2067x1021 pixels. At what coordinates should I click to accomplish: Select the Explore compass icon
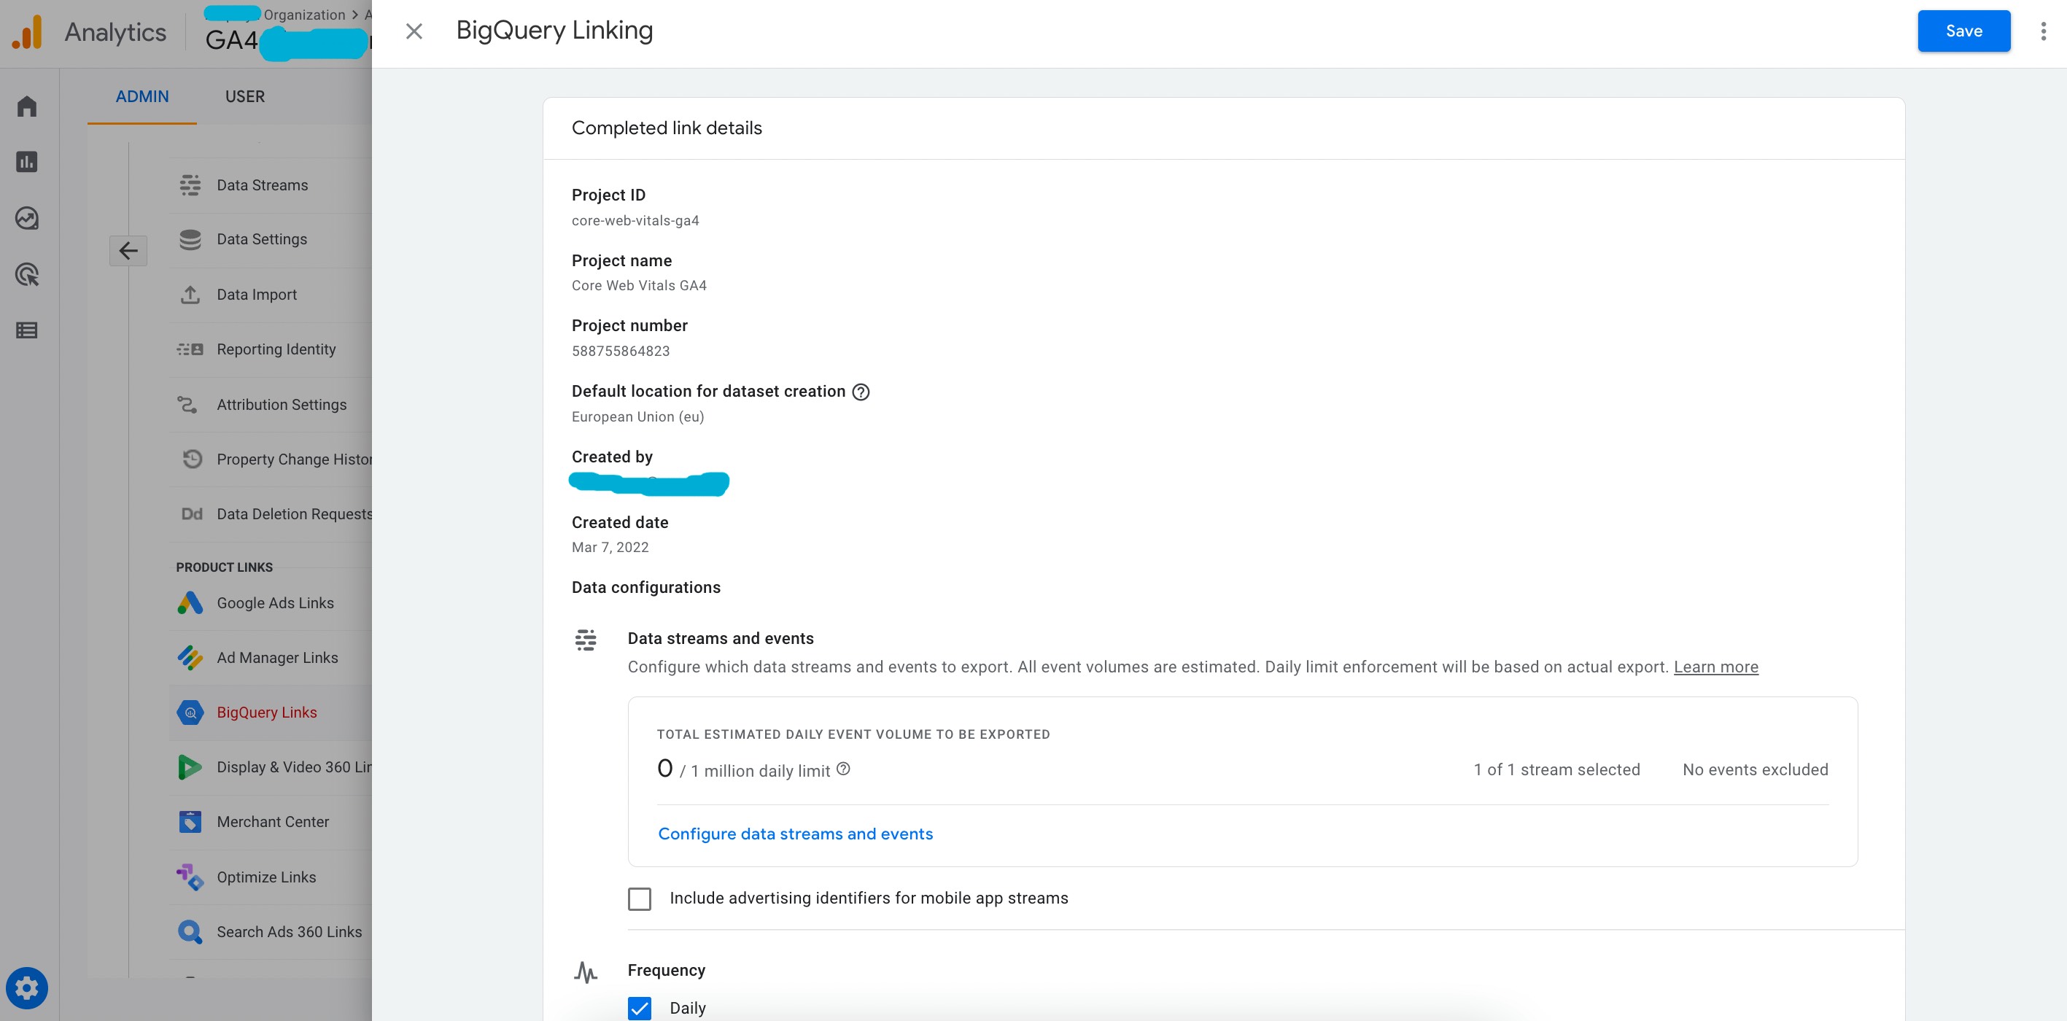click(x=26, y=217)
